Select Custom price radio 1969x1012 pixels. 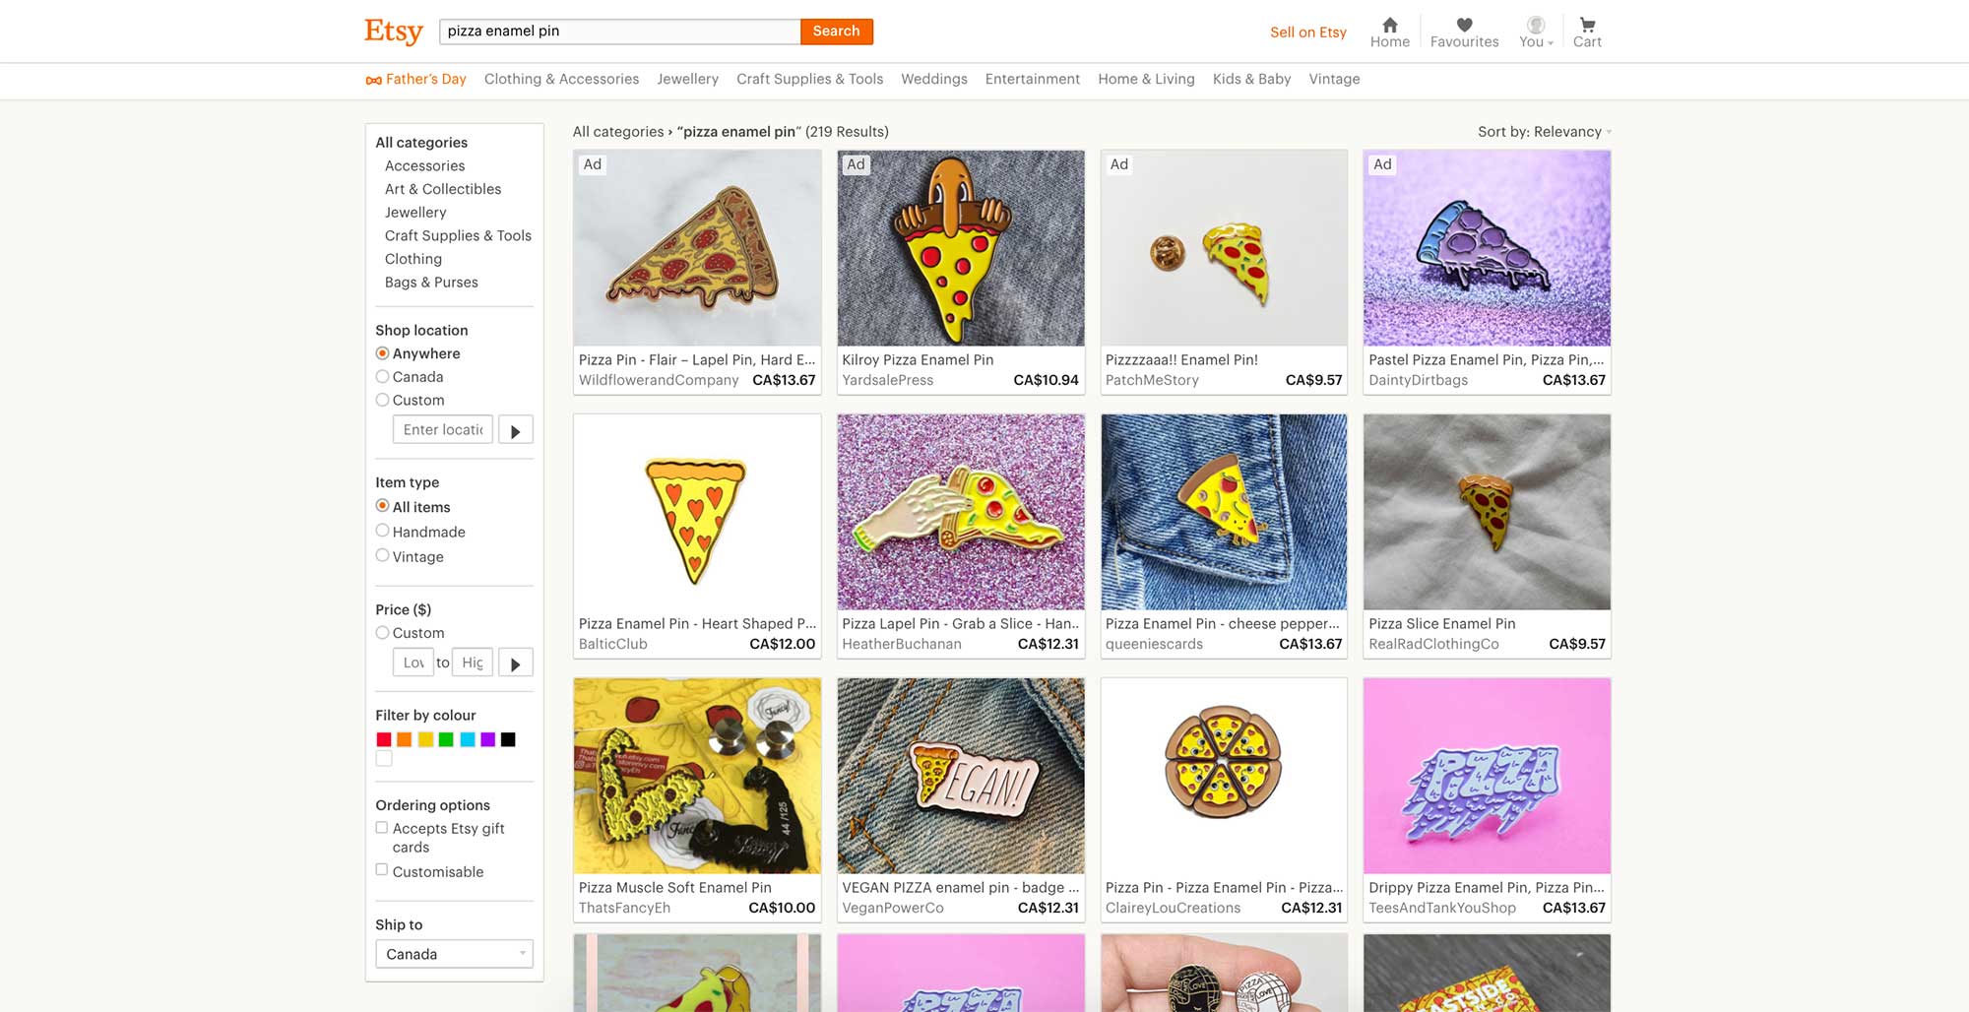point(382,633)
